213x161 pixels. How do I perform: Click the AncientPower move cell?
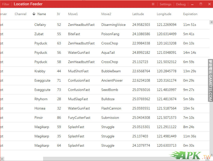coord(112,80)
